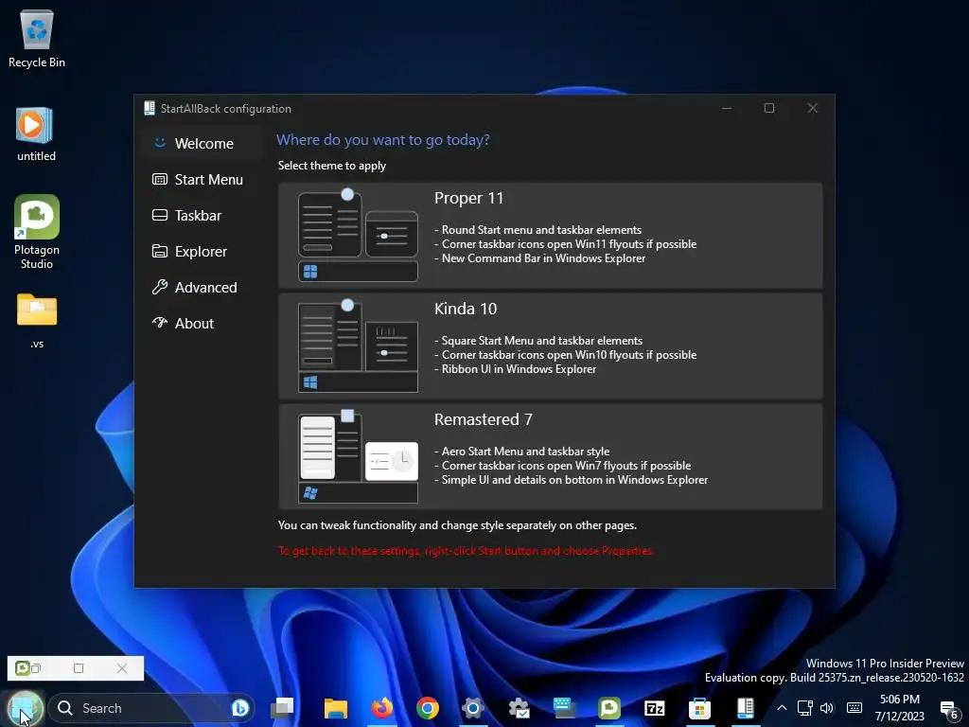Viewport: 969px width, 727px height.
Task: Go to the Explorer settings page
Action: coord(202,252)
